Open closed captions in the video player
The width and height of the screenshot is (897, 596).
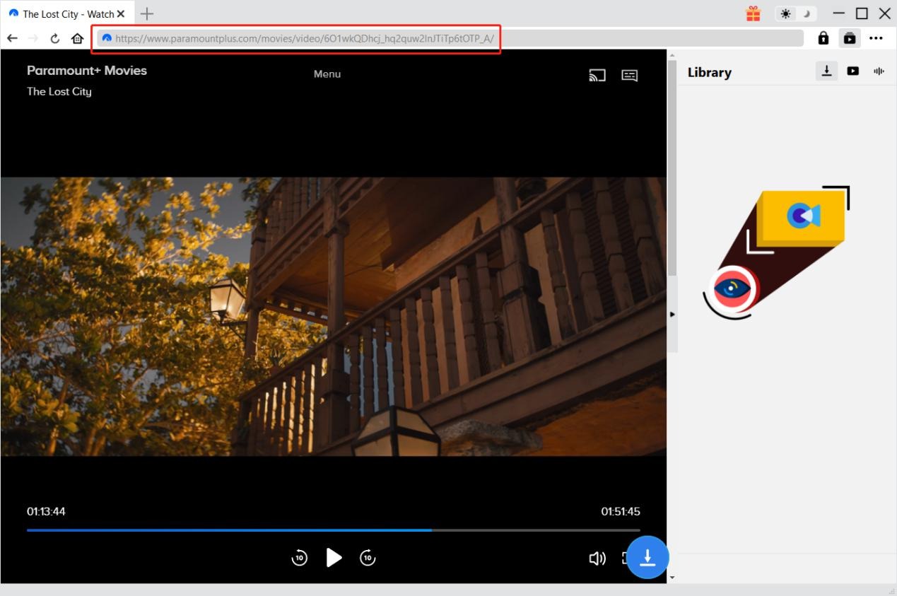(x=629, y=75)
